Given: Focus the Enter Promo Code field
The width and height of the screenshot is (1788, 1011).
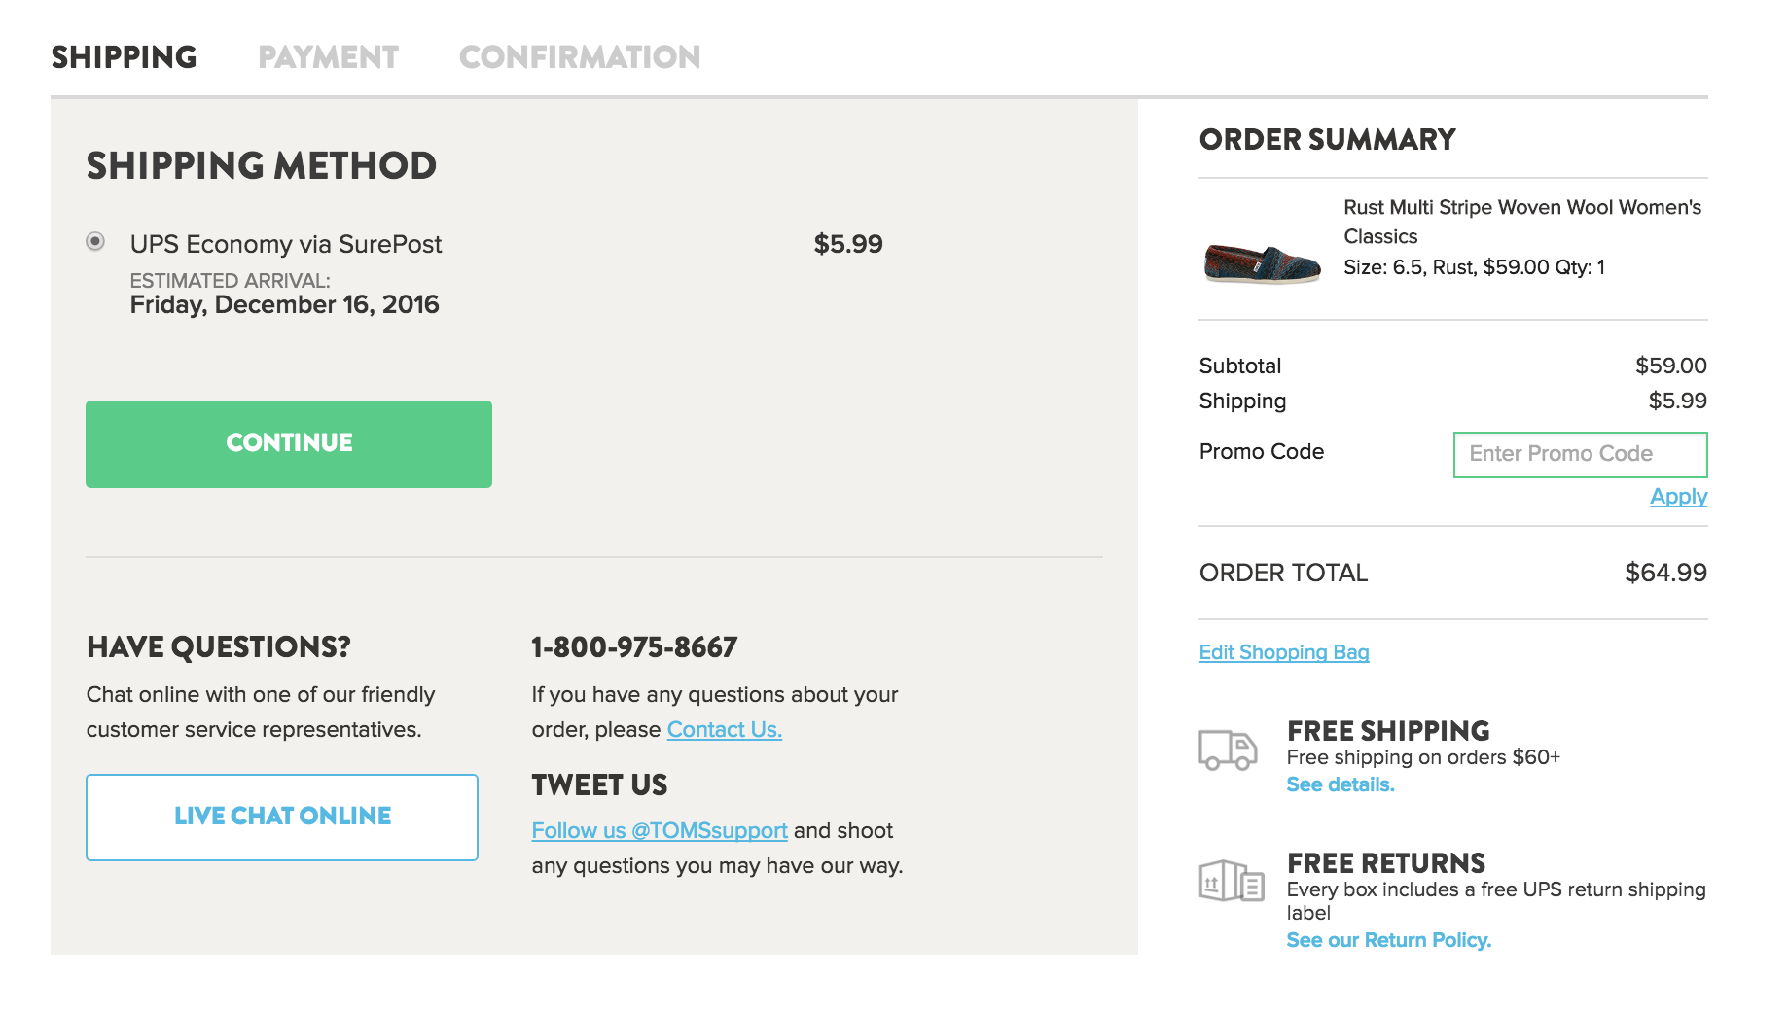Looking at the screenshot, I should (x=1580, y=454).
